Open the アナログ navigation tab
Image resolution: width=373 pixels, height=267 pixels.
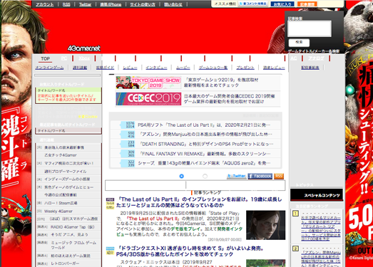[x=317, y=58]
